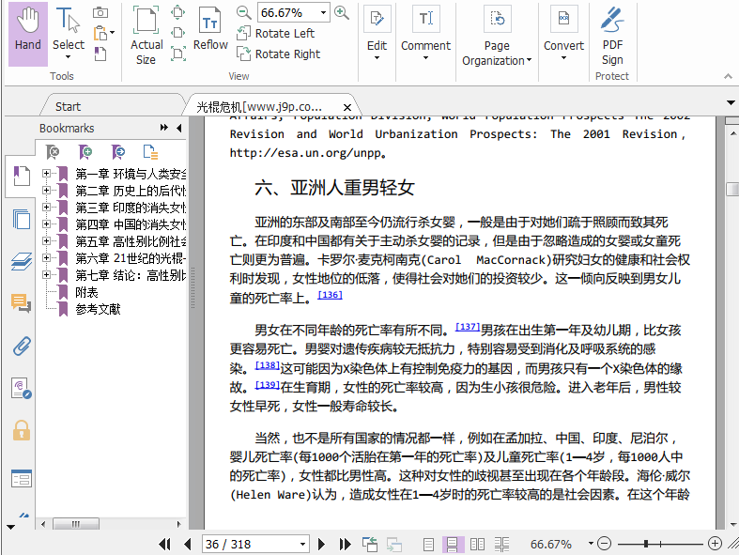Open the 参考文献 bookmark
Viewport: 739px width, 555px height.
(x=98, y=309)
